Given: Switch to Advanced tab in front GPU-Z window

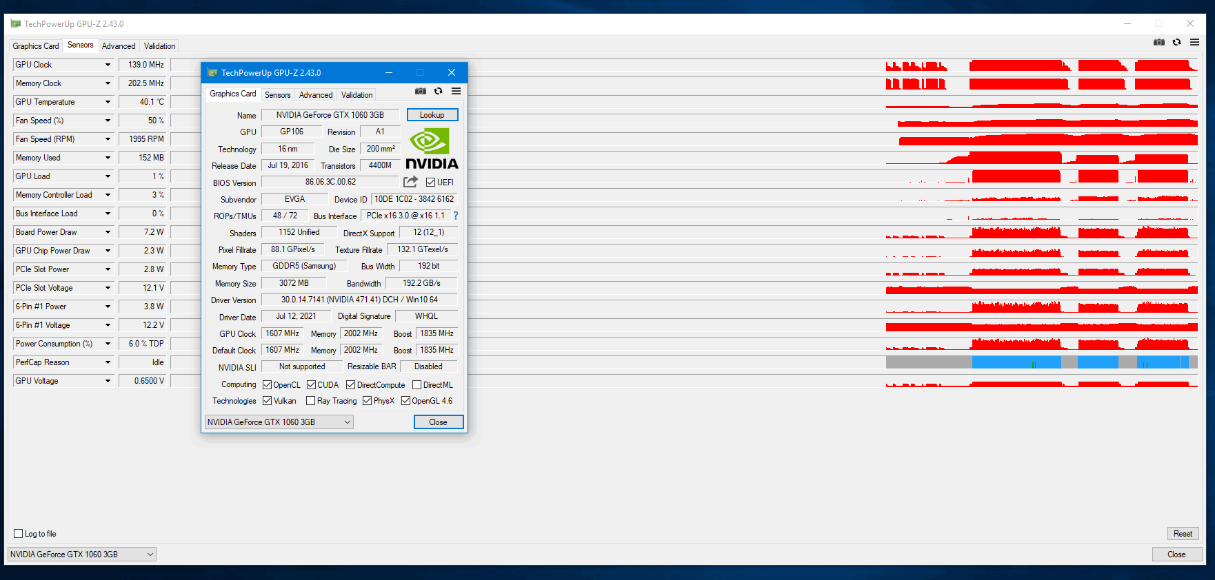Looking at the screenshot, I should (316, 95).
